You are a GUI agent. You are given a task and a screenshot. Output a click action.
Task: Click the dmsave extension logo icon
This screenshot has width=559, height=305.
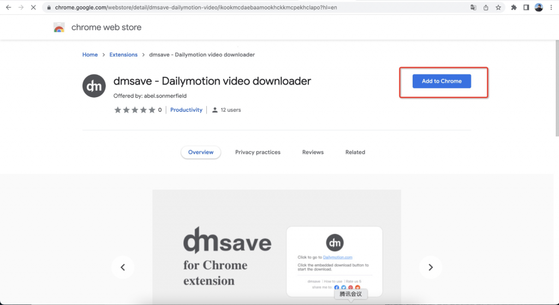coord(94,86)
